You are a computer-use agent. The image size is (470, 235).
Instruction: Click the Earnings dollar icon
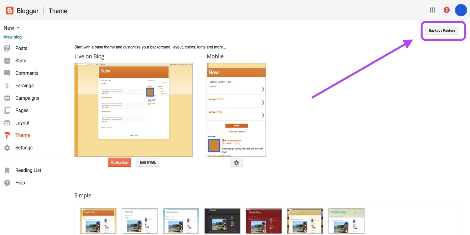pos(7,85)
